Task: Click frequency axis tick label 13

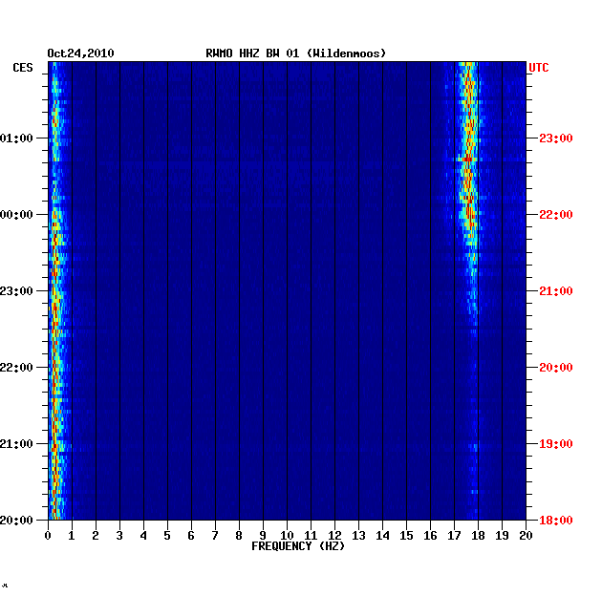Action: pos(358,536)
